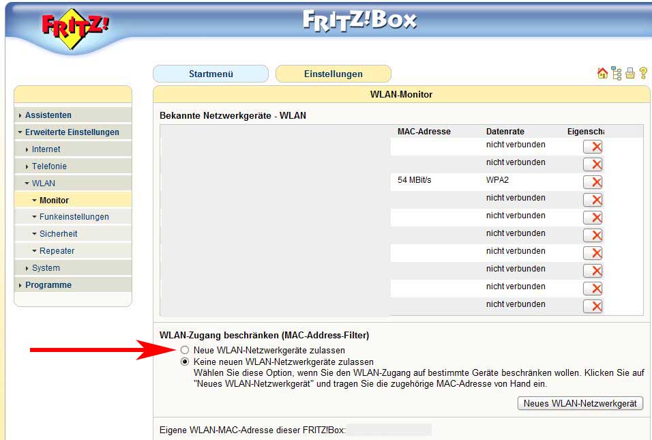The height and width of the screenshot is (440, 652).
Task: Open the sitemap tree icon
Action: pos(617,74)
